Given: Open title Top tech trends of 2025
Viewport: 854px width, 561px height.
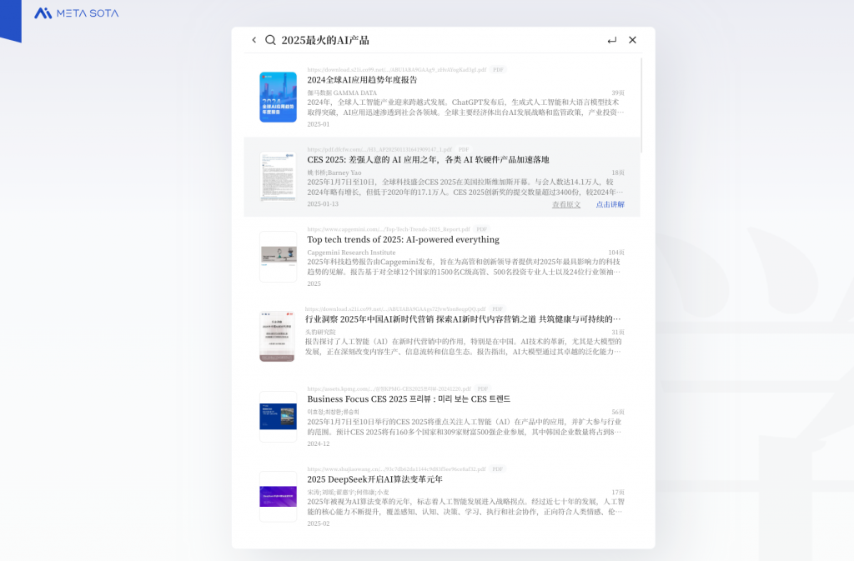Looking at the screenshot, I should 403,239.
